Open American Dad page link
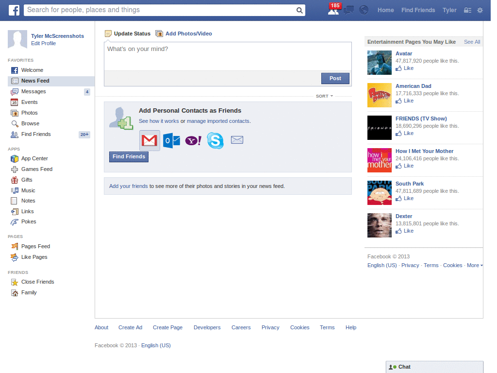 pyautogui.click(x=414, y=86)
